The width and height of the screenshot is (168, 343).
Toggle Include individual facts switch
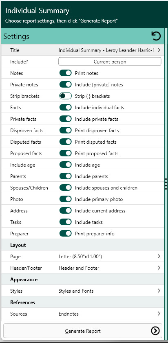(x=65, y=107)
